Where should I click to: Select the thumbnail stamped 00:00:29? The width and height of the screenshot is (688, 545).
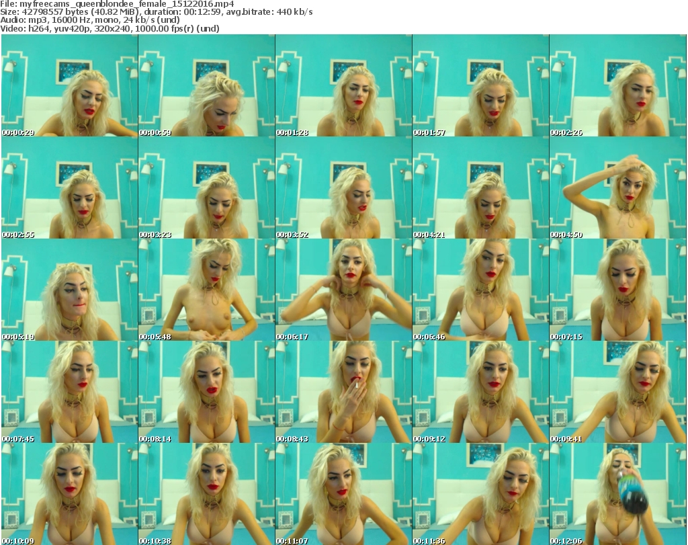coord(69,85)
